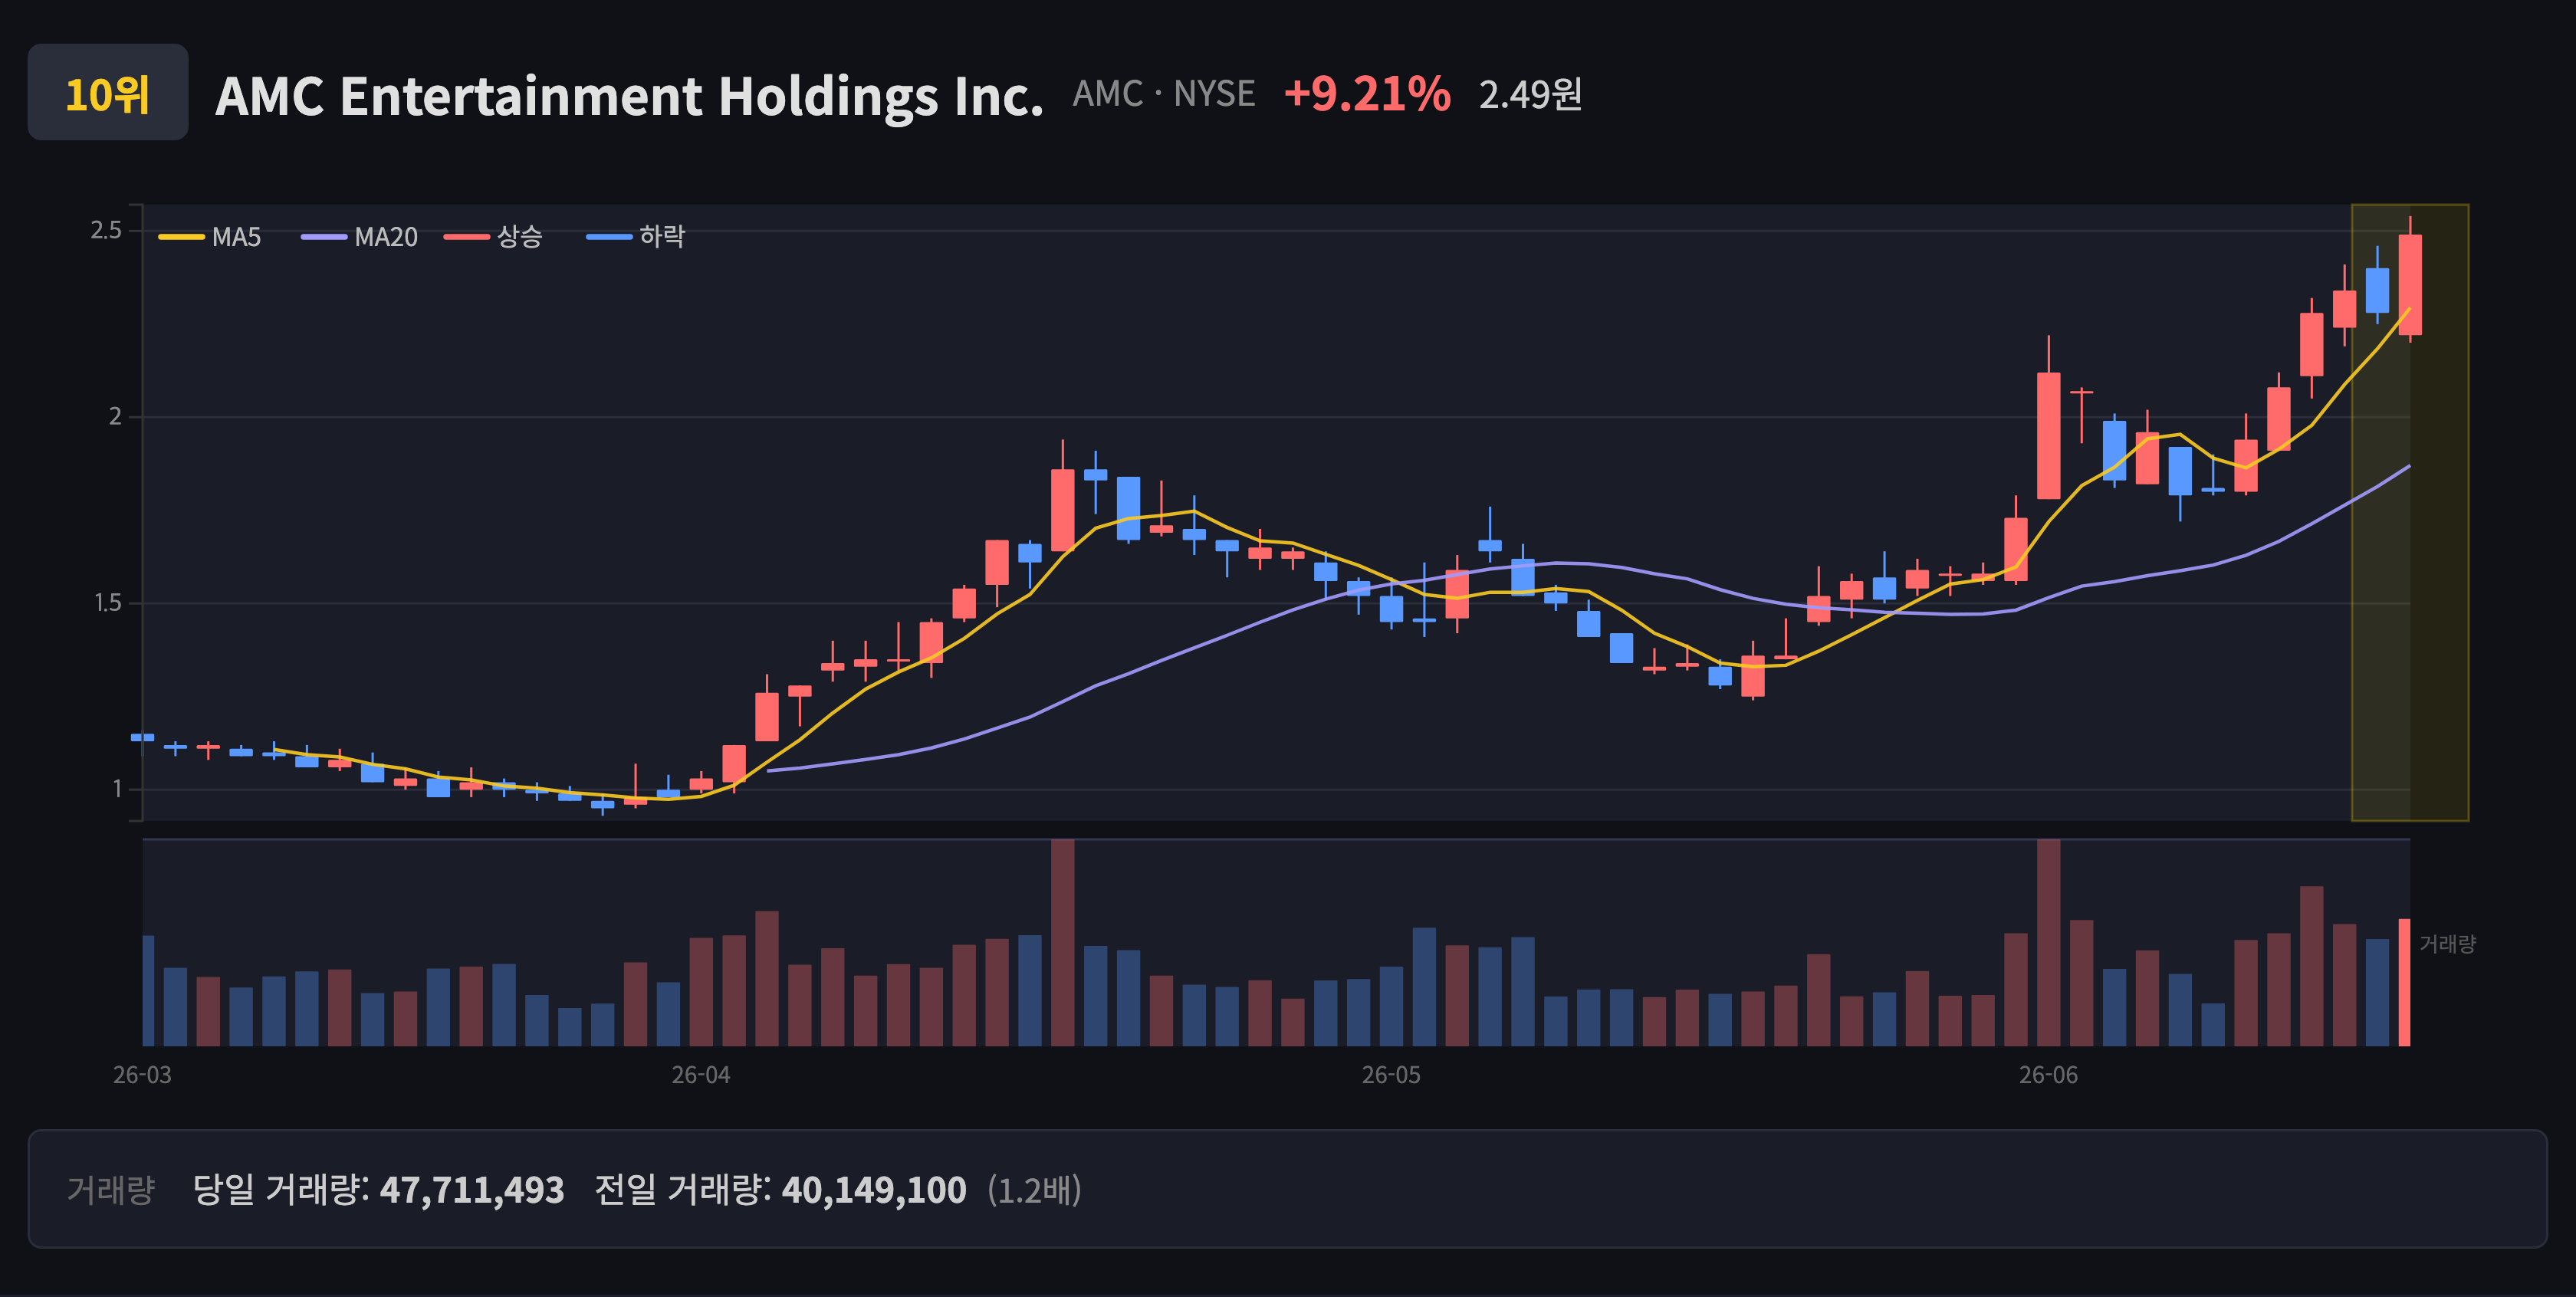Toggle the 상승 legend entry
Screen dimensions: 2576x1297
(493, 237)
